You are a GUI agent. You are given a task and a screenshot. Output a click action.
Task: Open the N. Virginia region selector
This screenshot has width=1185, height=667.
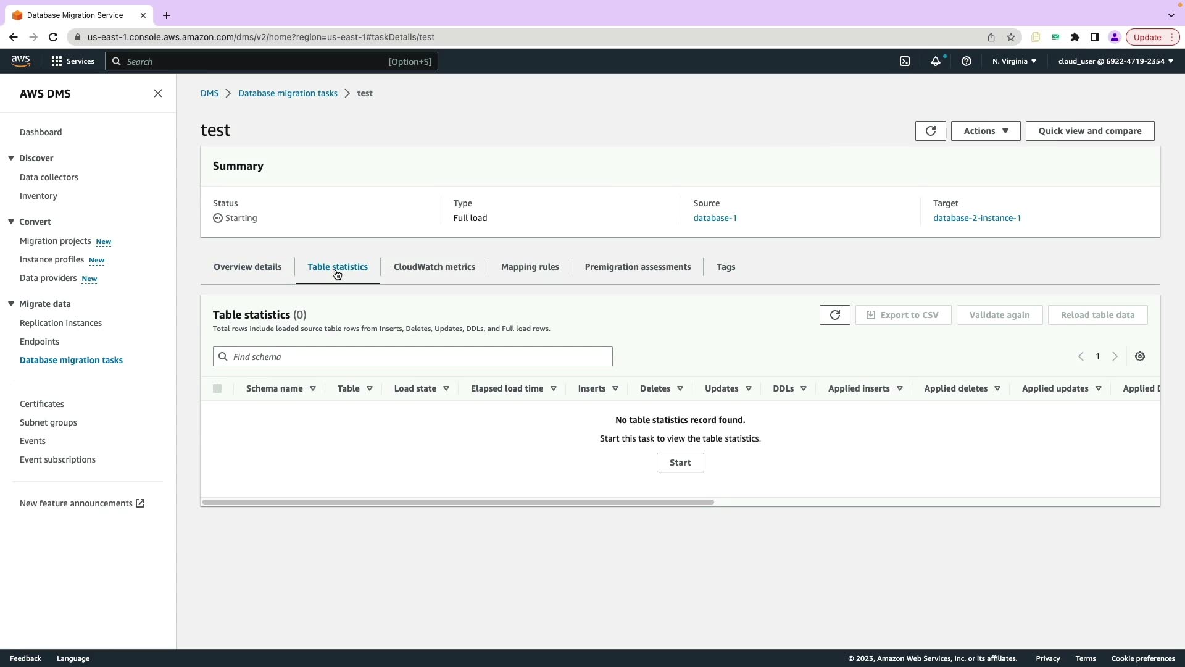pos(1014,61)
